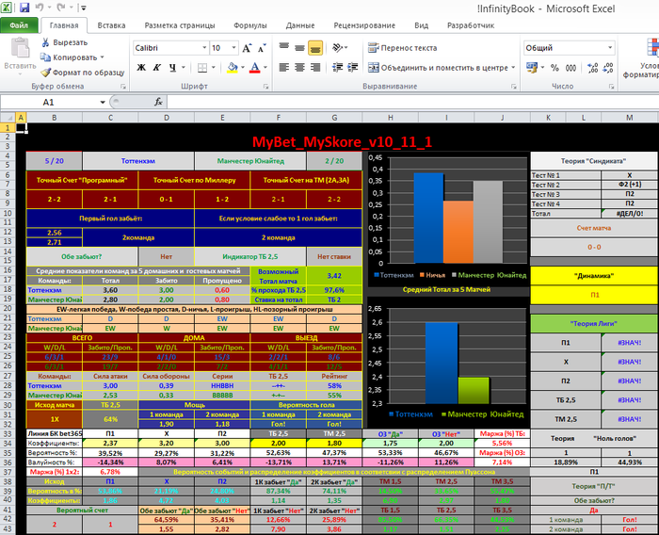The height and width of the screenshot is (535, 659).
Task: Switch to the Формулы tab
Action: tap(250, 25)
